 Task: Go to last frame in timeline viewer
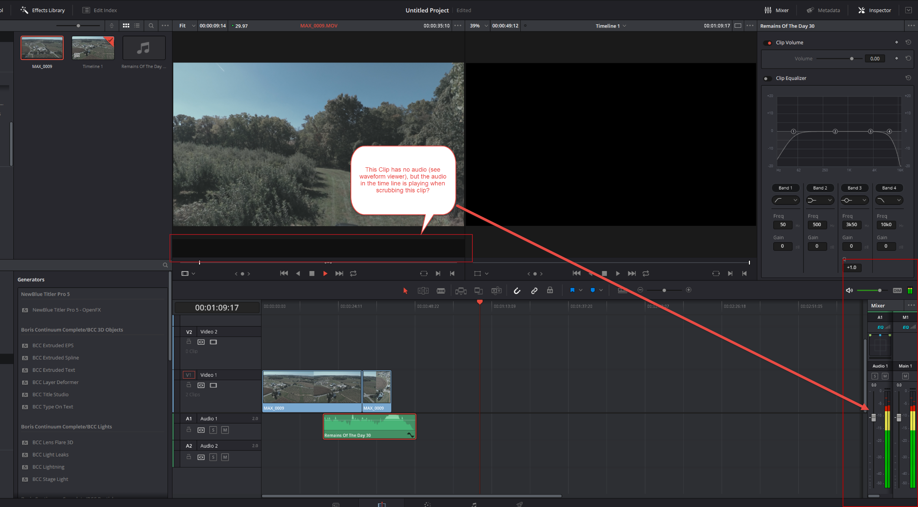(x=632, y=273)
